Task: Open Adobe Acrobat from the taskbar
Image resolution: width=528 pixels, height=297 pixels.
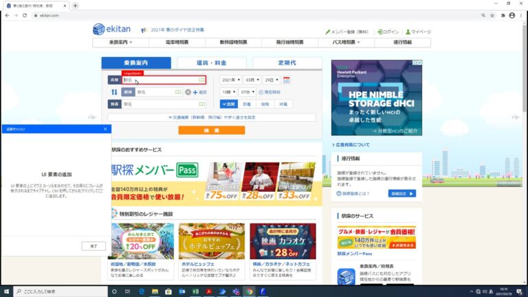Action: (209, 291)
